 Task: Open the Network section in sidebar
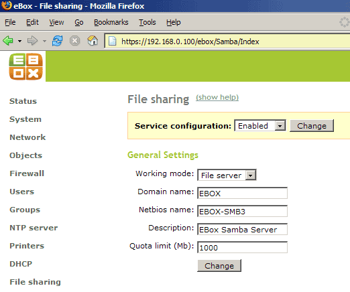point(27,137)
